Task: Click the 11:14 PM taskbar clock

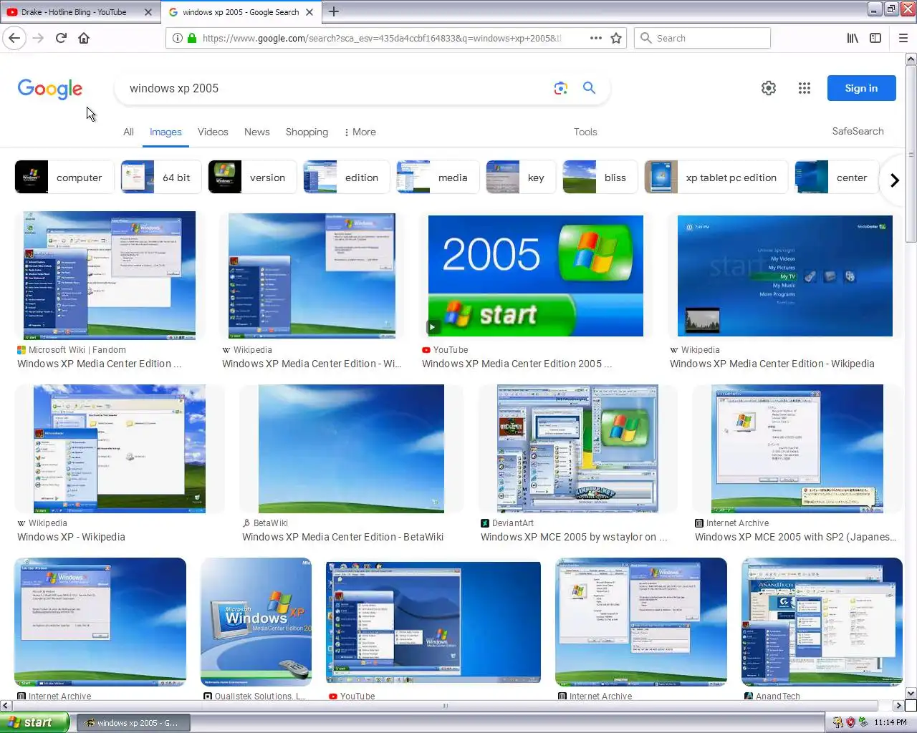Action: 890,722
